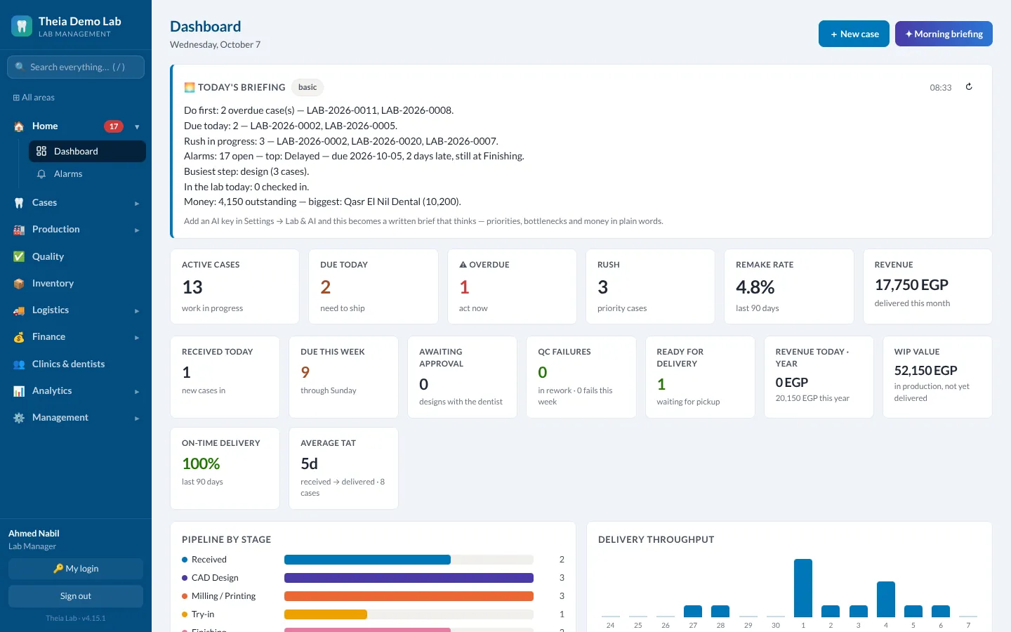Focus the Search everything field

(x=76, y=67)
